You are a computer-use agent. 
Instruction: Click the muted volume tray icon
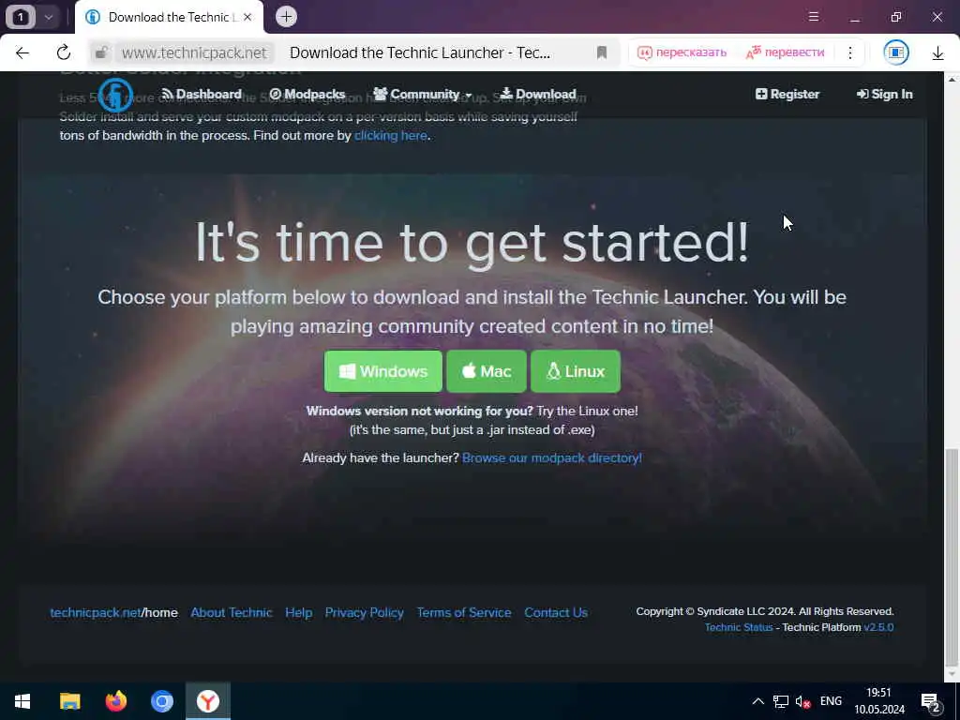pos(802,701)
